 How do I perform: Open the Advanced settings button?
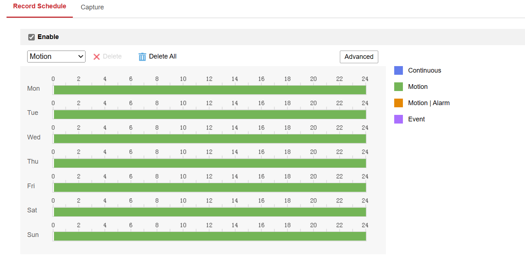pos(359,57)
